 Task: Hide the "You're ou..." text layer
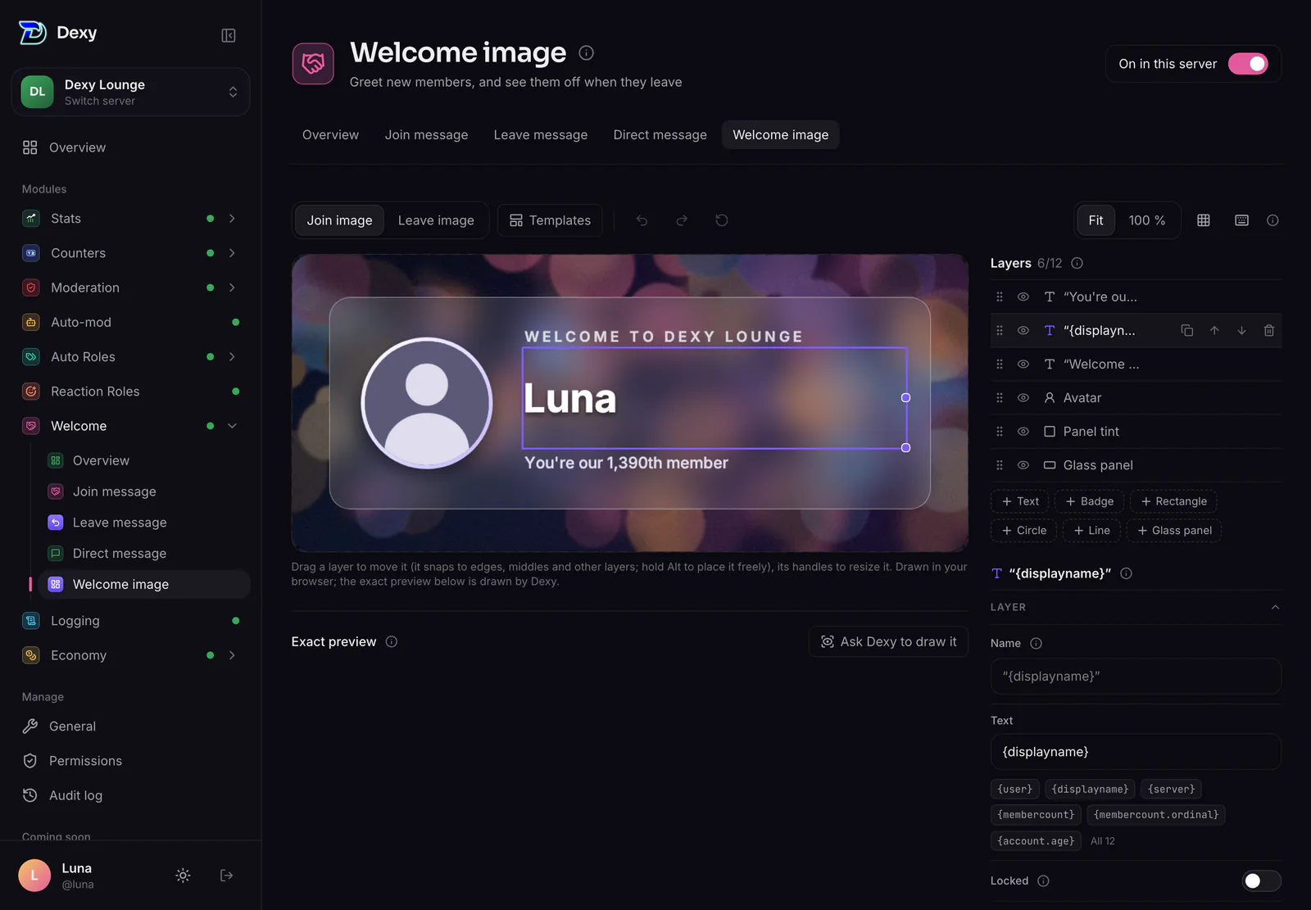pos(1023,297)
